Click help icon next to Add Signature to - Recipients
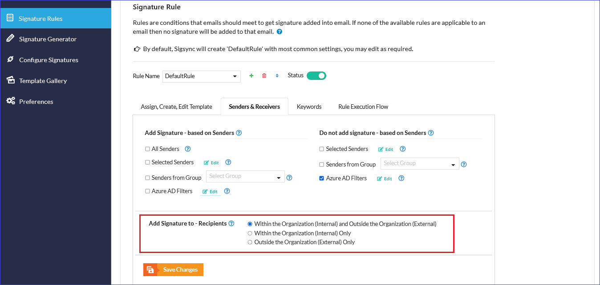 (x=231, y=224)
